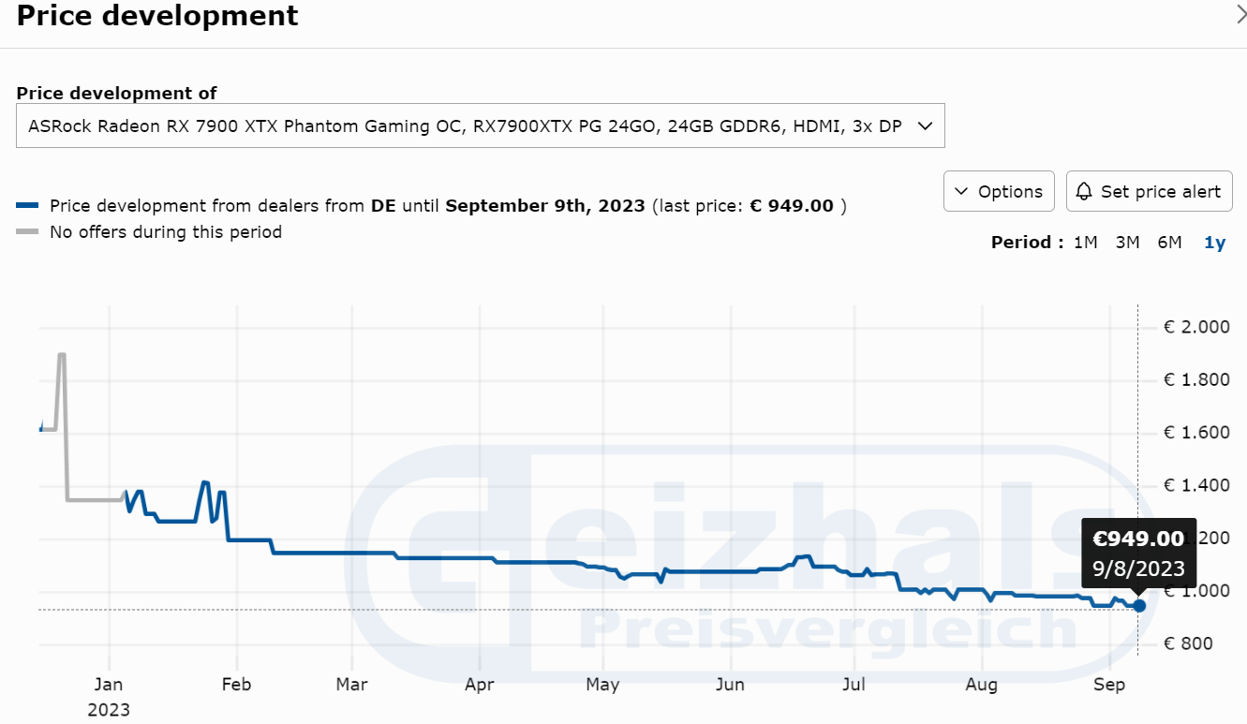Click the €949.00 tooltip box
This screenshot has width=1247, height=724.
(x=1138, y=553)
